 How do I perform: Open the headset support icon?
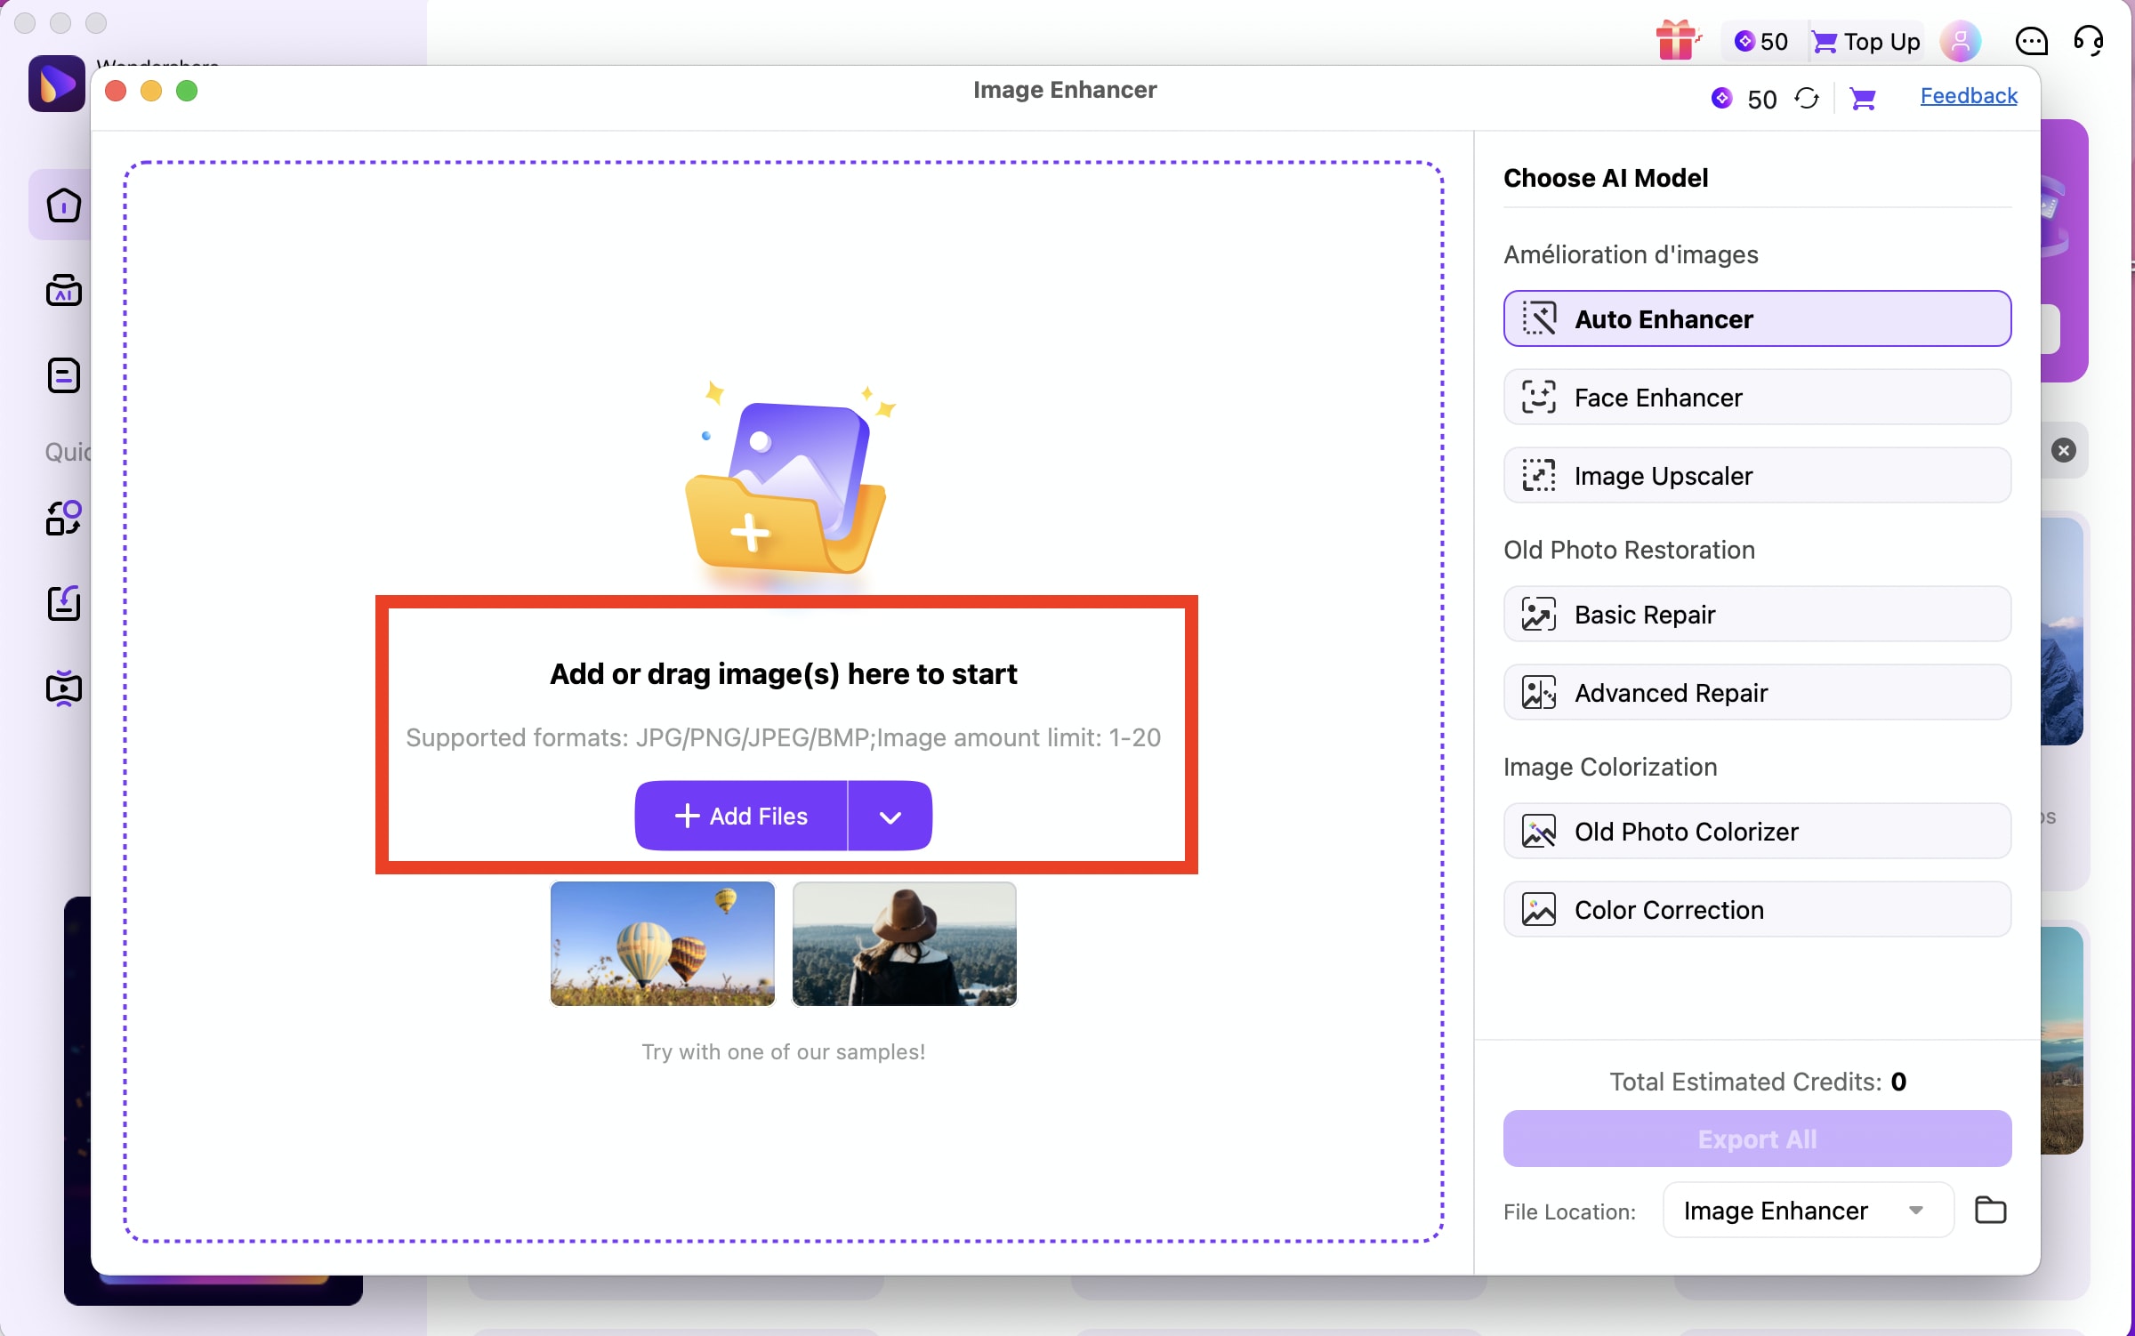tap(2088, 41)
